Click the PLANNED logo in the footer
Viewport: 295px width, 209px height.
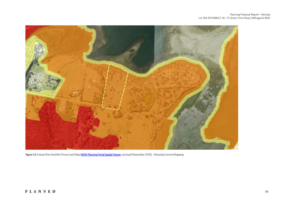coord(40,191)
